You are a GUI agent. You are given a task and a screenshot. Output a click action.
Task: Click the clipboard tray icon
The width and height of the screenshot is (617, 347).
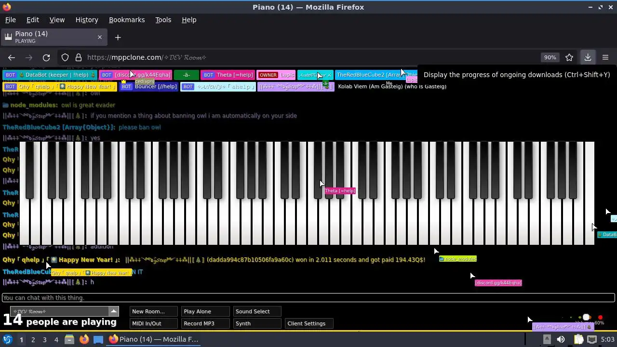click(x=578, y=339)
